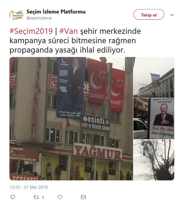The height and width of the screenshot is (208, 184).
Task: Like the tweet with heart icon
Action: 60,197
